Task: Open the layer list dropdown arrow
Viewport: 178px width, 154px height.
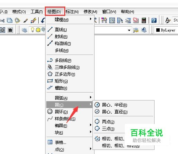Action: tap(129, 30)
